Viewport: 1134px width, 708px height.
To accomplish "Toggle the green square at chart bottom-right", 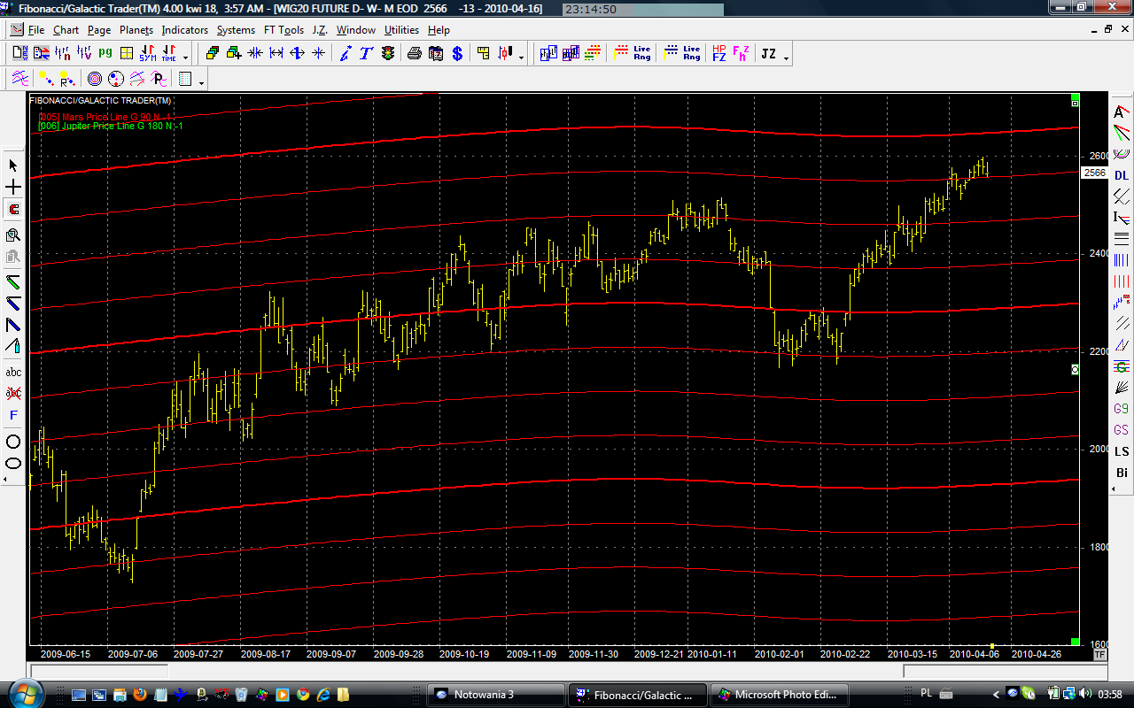I will click(x=1075, y=642).
